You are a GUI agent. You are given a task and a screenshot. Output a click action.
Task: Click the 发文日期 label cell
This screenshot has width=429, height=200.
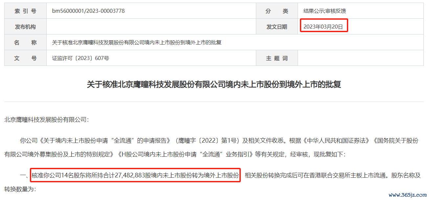click(x=277, y=27)
